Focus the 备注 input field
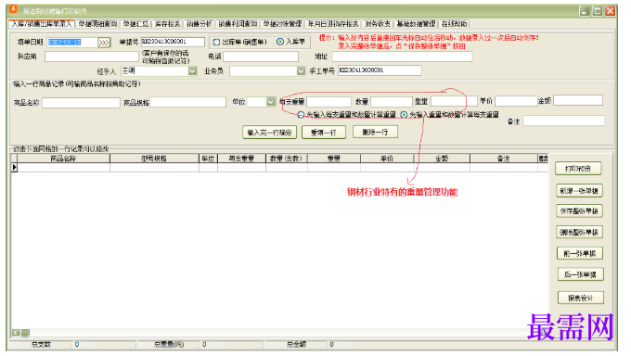 pos(564,121)
